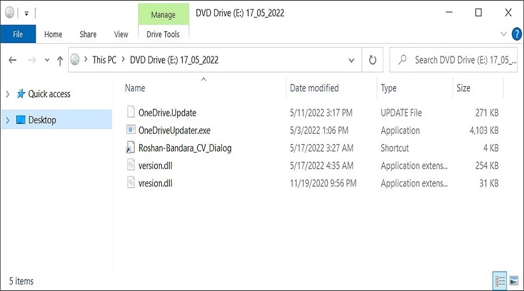Click This PC in the breadcrumb path
The image size is (524, 291).
pos(104,60)
